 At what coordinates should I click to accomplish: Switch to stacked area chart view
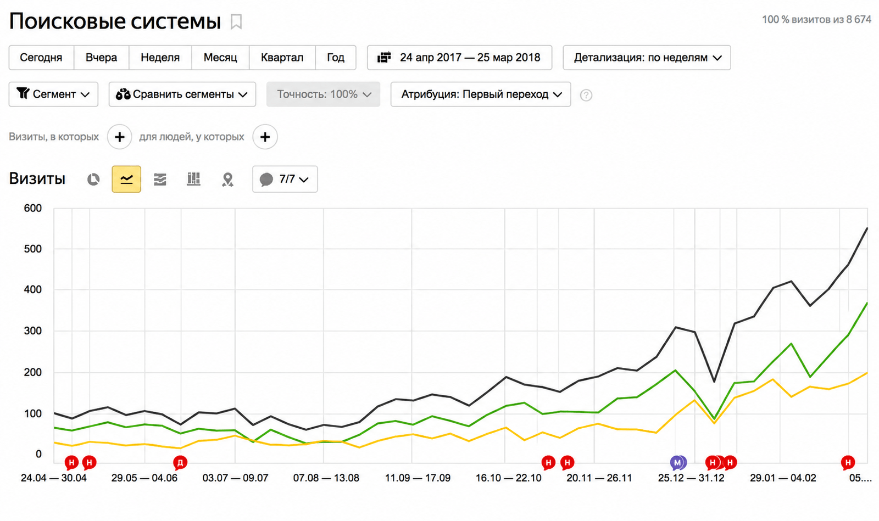160,180
